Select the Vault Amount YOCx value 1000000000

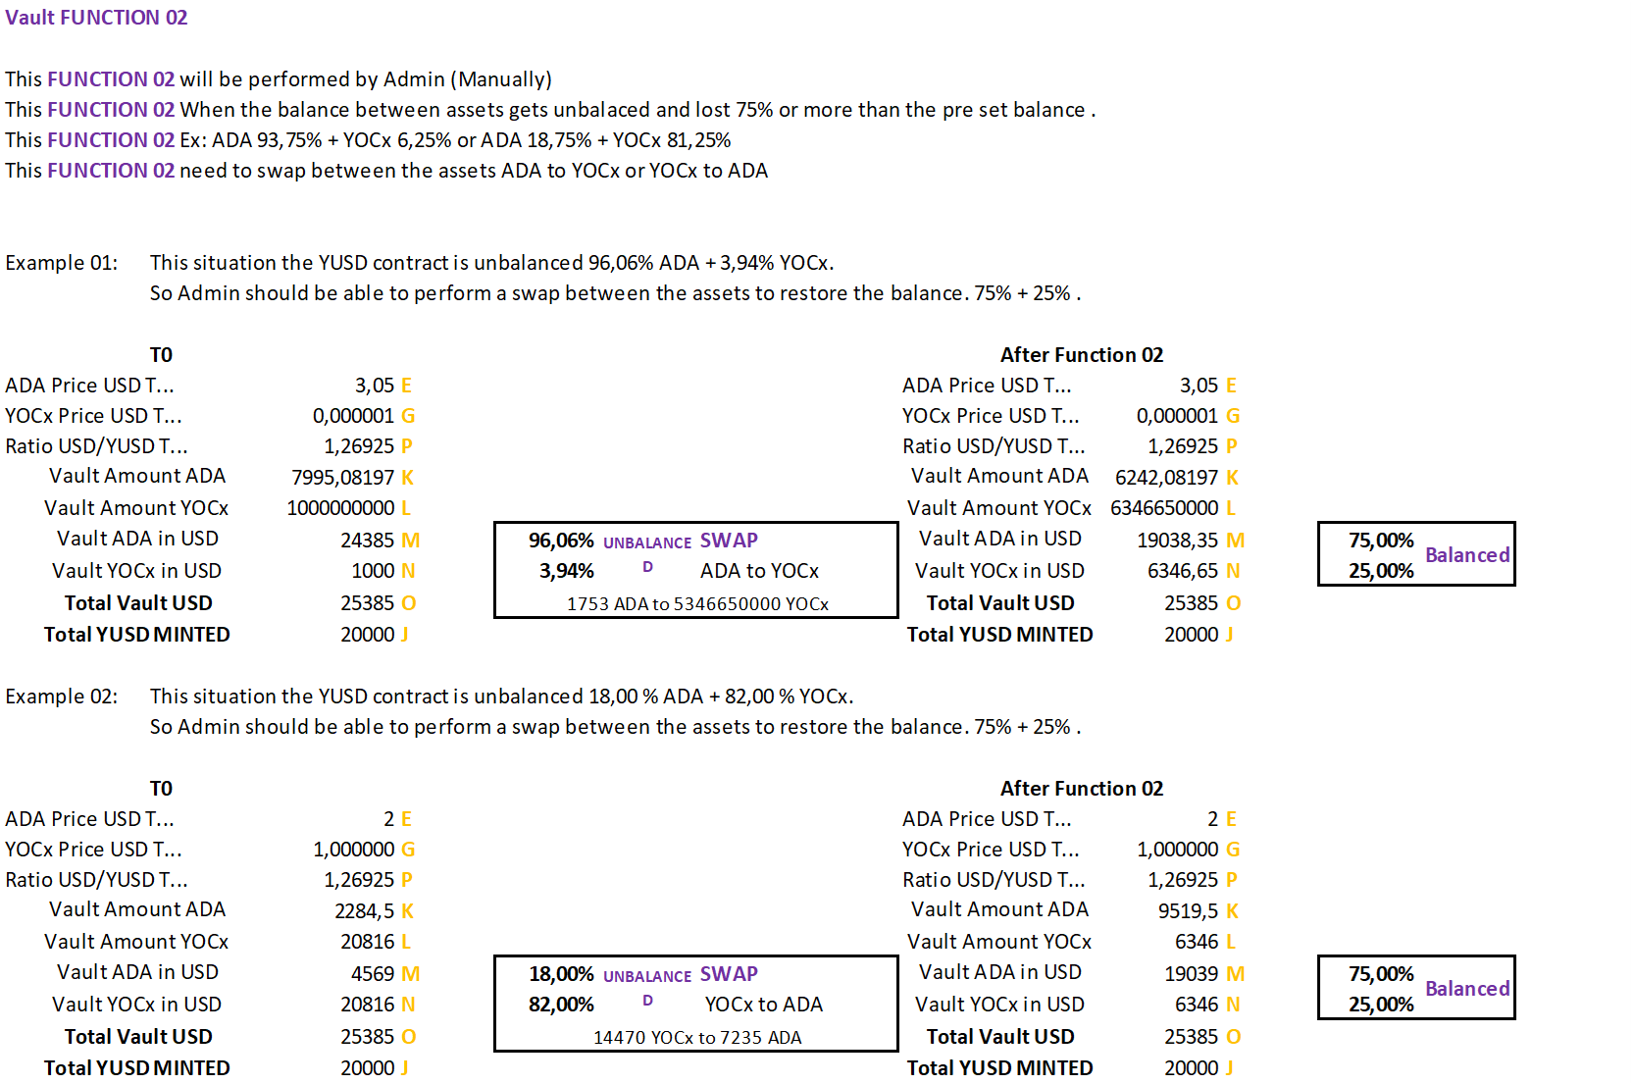coord(340,508)
